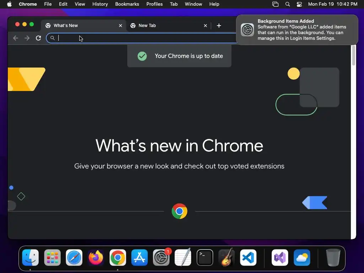Click the date and time display
The image size is (364, 273).
point(333,4)
